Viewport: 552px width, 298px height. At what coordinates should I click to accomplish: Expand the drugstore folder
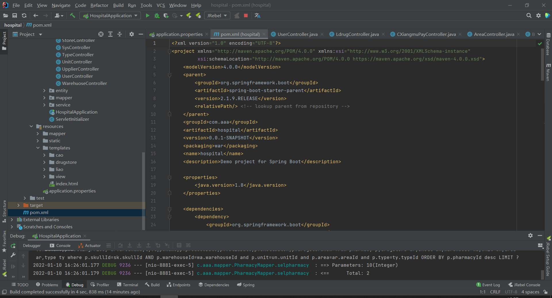(x=44, y=162)
